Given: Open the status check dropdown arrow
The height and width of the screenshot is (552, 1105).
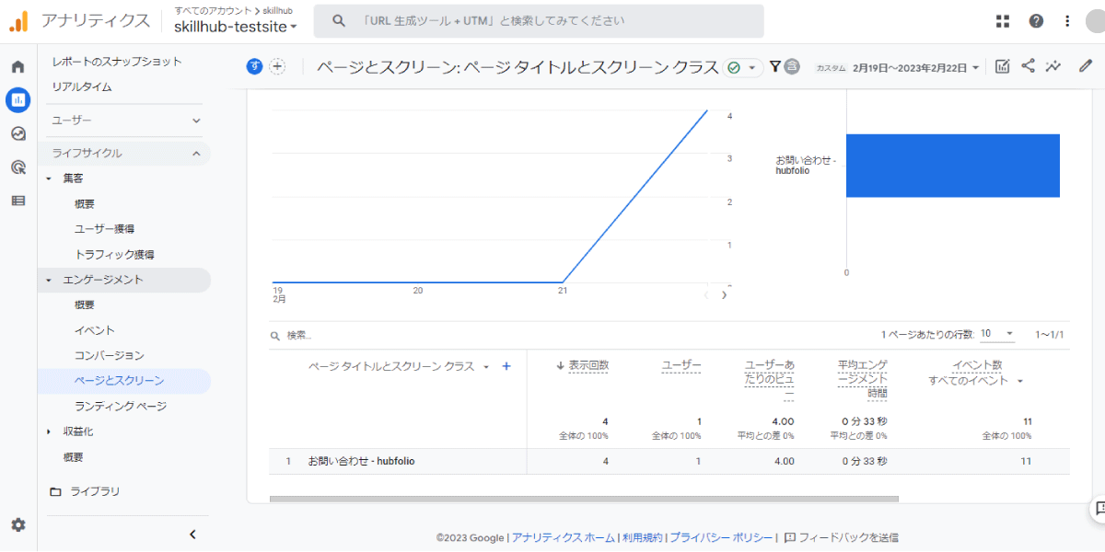Looking at the screenshot, I should [x=752, y=67].
